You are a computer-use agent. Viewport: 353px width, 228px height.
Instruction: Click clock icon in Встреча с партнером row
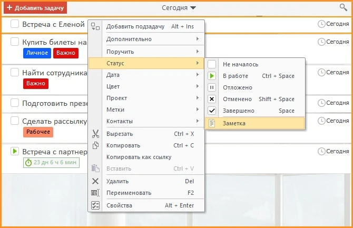coord(321,152)
